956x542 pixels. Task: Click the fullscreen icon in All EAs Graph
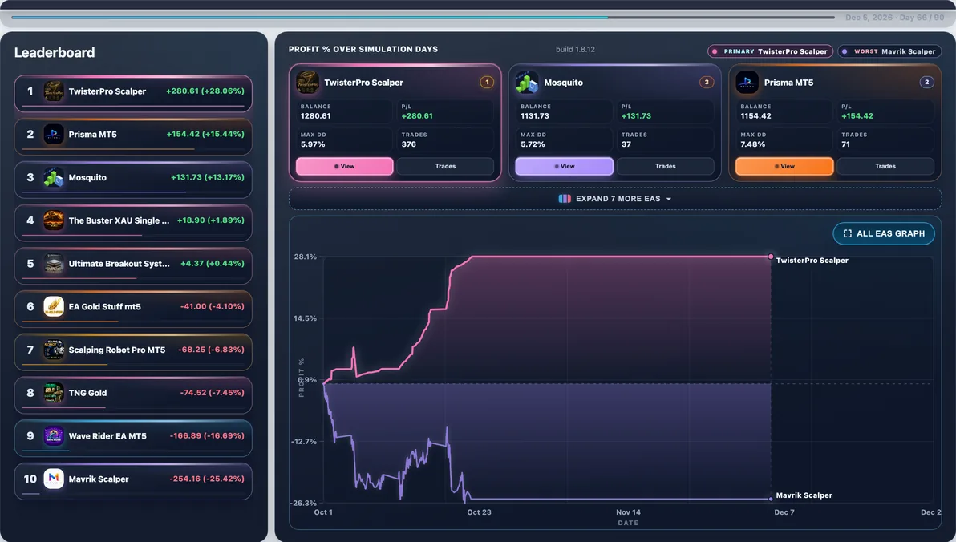pos(848,233)
